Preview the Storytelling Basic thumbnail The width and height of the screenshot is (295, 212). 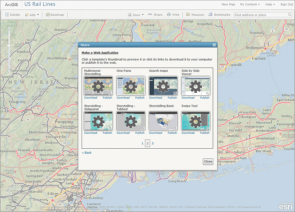[x=163, y=121]
